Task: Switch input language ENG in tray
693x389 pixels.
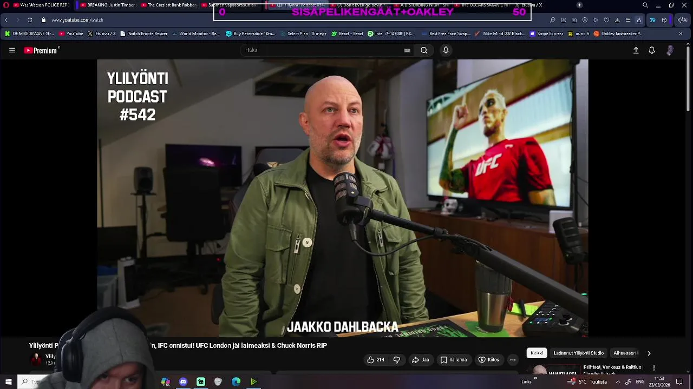Action: click(x=640, y=382)
